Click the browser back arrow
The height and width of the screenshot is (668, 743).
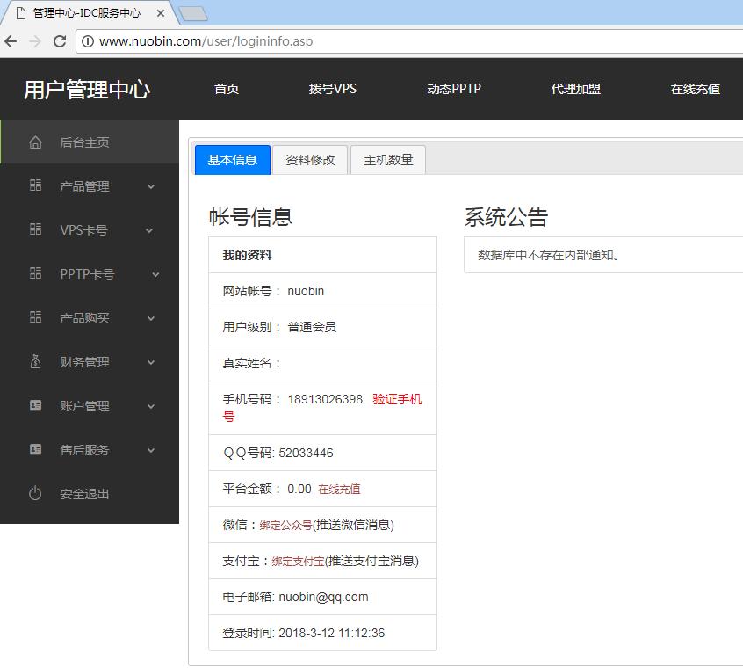[11, 41]
